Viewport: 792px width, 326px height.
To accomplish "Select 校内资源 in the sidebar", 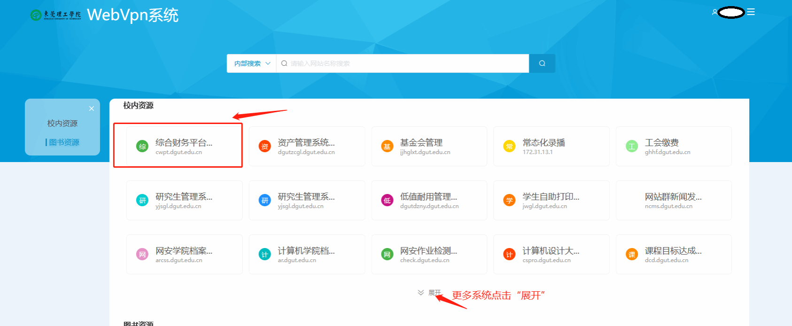I will (62, 123).
